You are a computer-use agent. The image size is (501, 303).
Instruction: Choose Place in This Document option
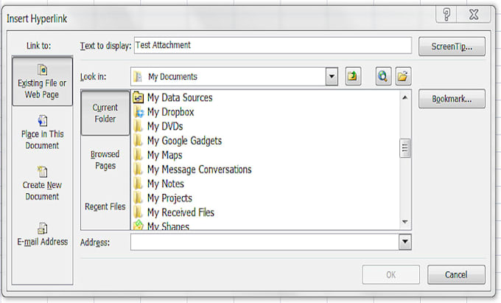[42, 133]
